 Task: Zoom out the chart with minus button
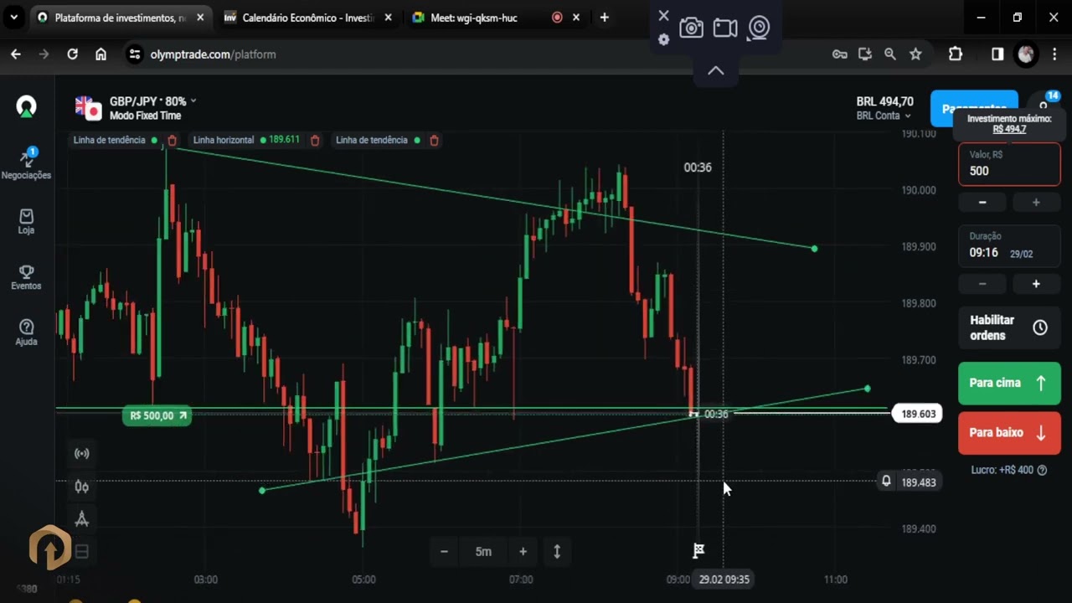click(x=444, y=551)
